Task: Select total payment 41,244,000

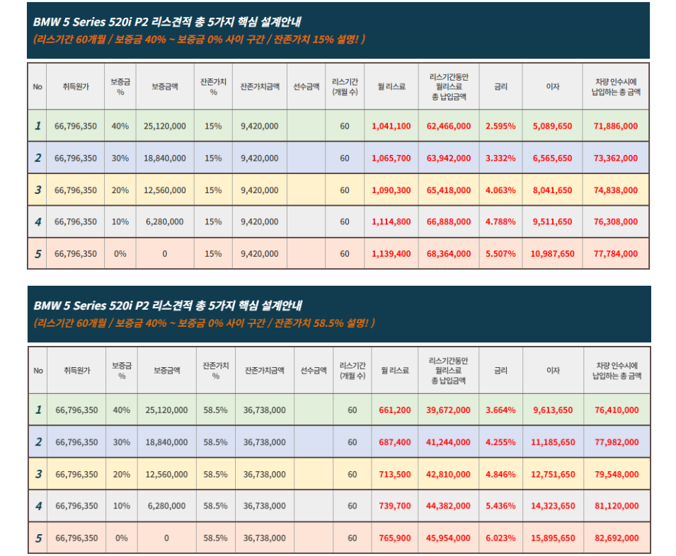Action: [x=448, y=442]
